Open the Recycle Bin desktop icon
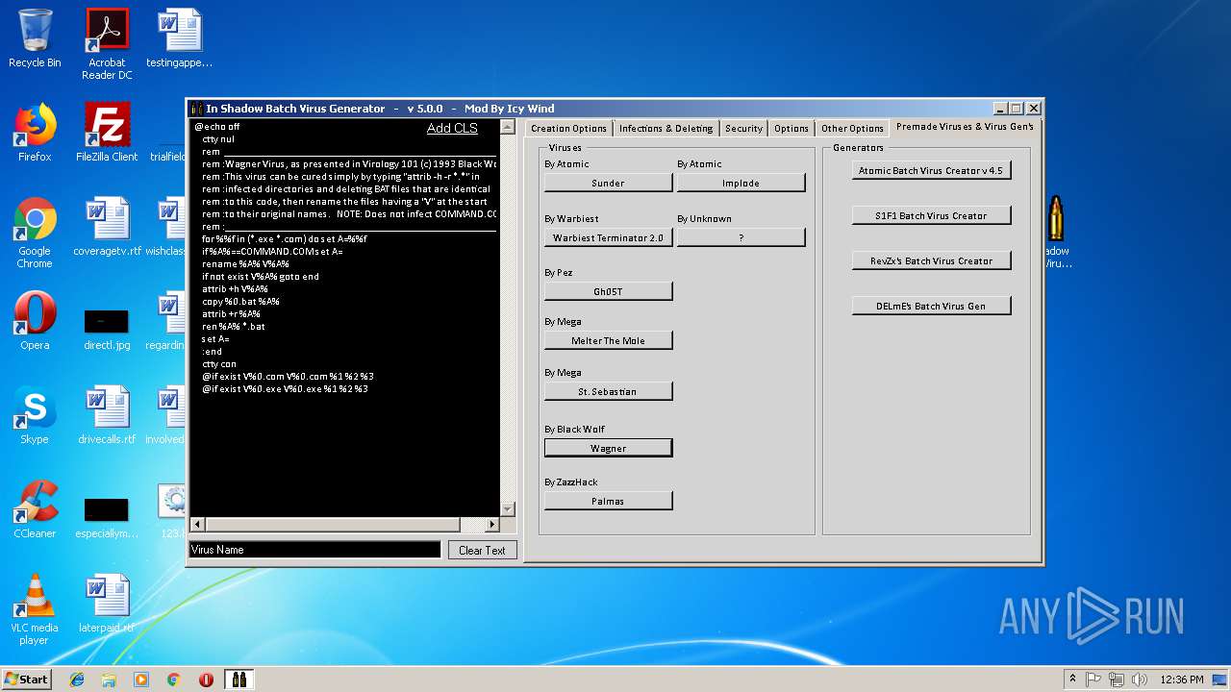Screen dimensions: 1231x692 (x=35, y=38)
